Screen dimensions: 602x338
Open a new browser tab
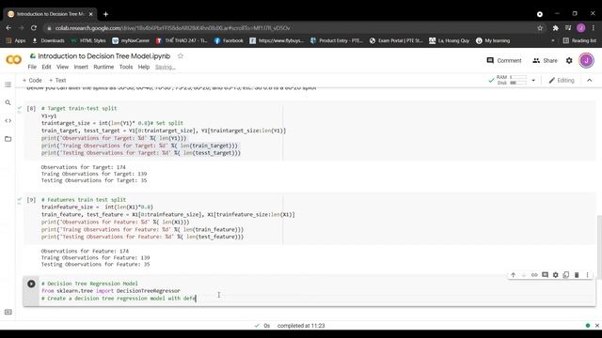tap(105, 14)
